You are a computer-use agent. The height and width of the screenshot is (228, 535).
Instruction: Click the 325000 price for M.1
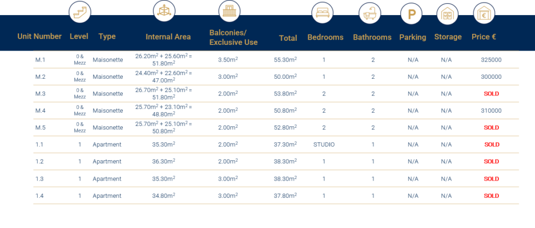[x=491, y=59]
